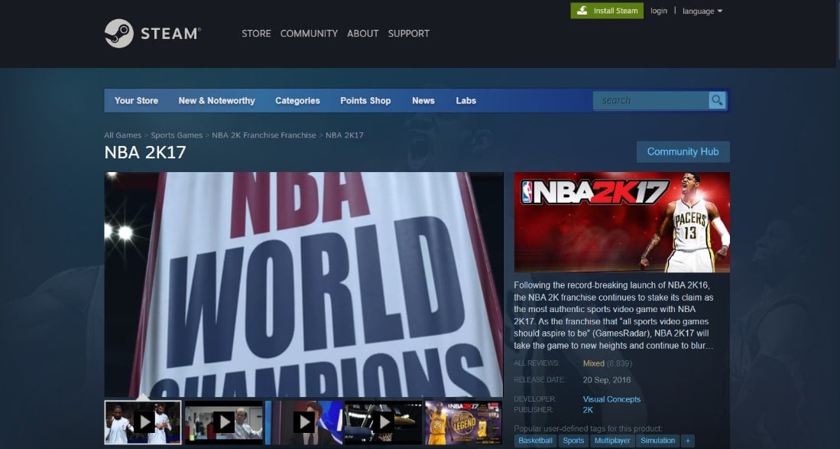Screen dimensions: 840x449
Task: Expand the New & Noteworthy menu
Action: pyautogui.click(x=219, y=100)
